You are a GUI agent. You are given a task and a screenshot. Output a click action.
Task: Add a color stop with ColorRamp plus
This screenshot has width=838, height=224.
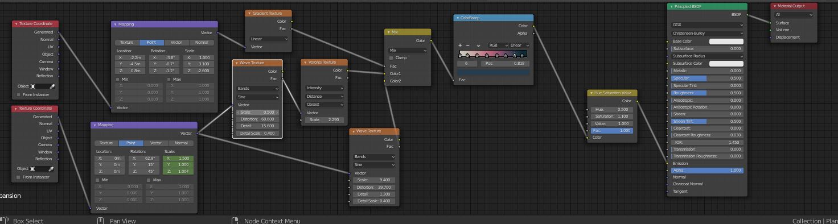pos(460,45)
